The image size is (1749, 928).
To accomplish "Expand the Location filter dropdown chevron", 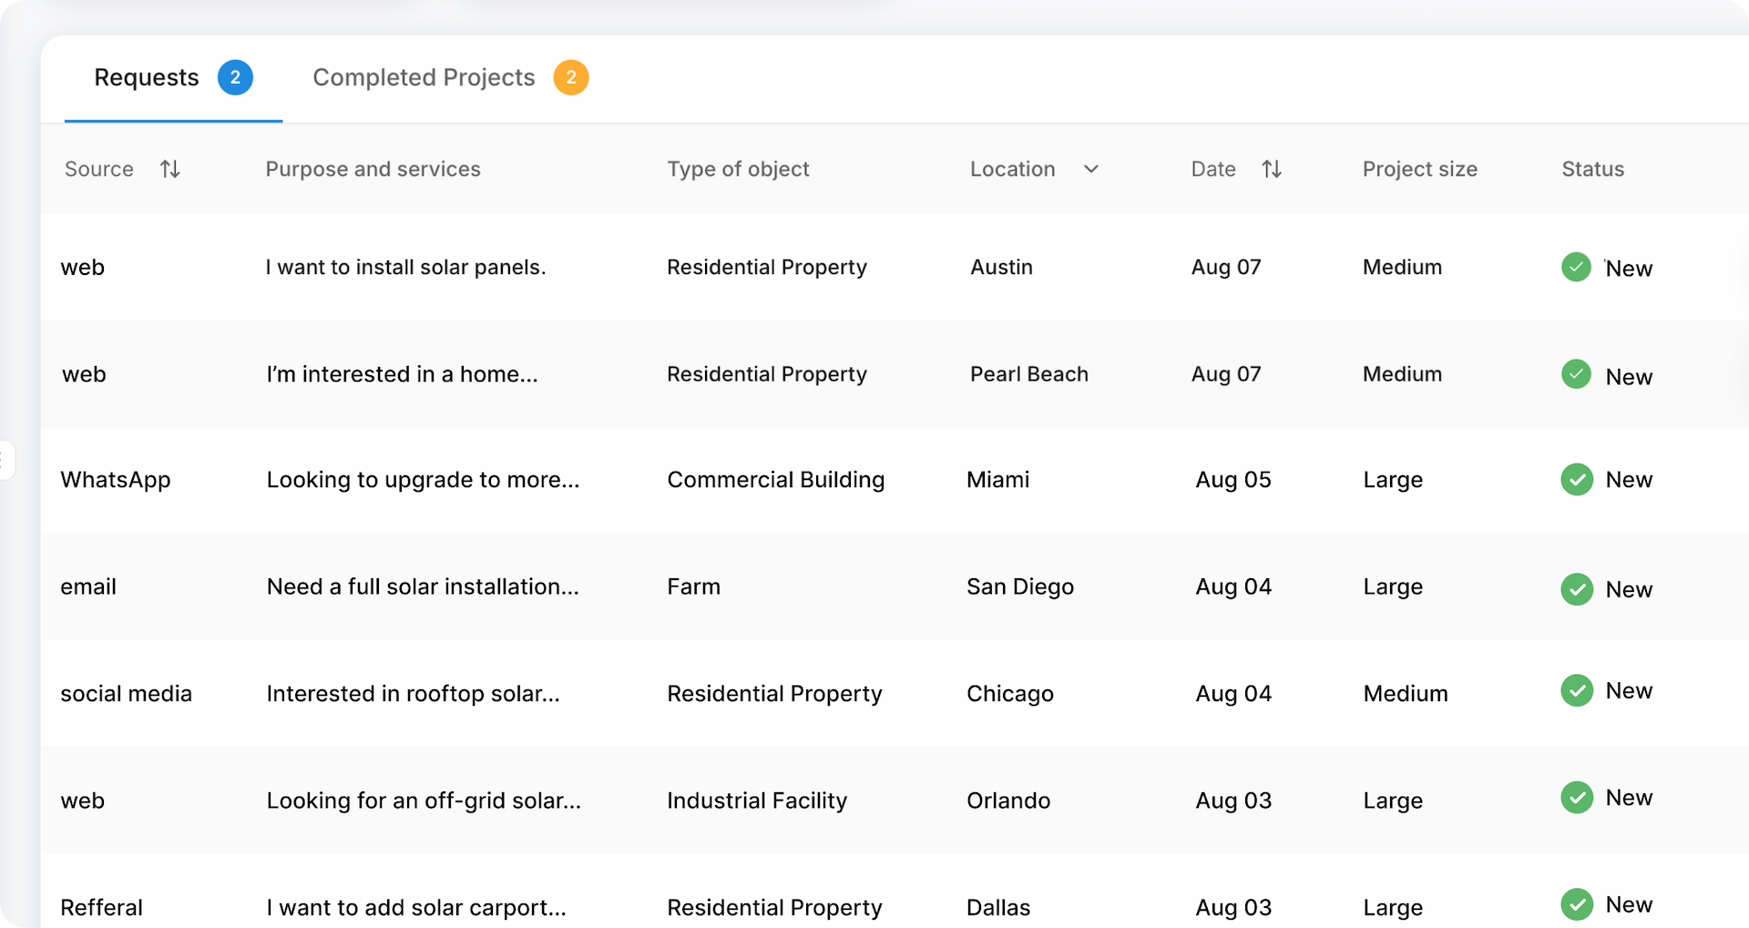I will pyautogui.click(x=1090, y=169).
